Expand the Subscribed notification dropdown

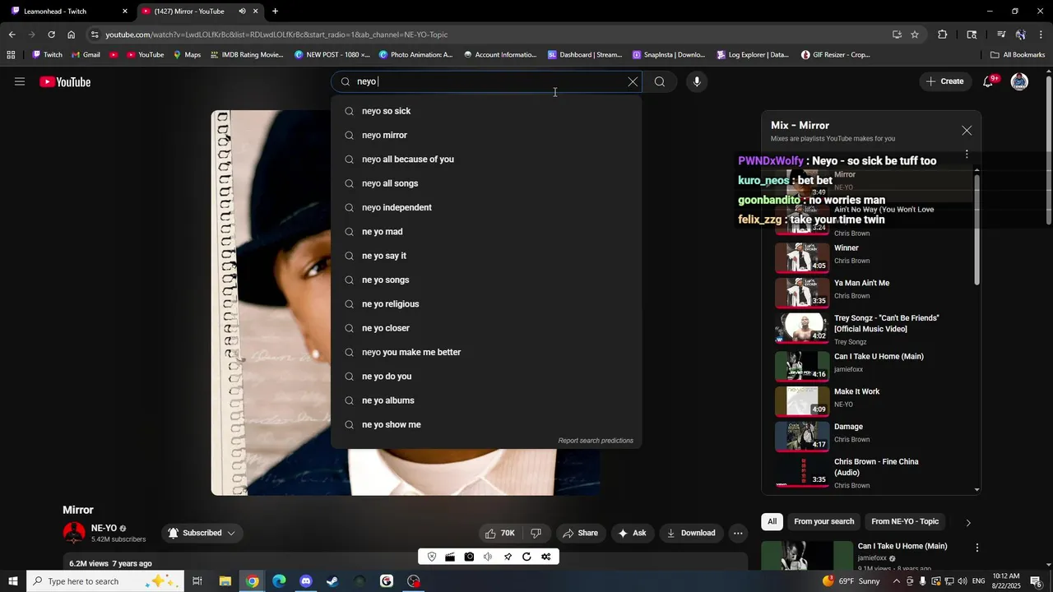[202, 533]
